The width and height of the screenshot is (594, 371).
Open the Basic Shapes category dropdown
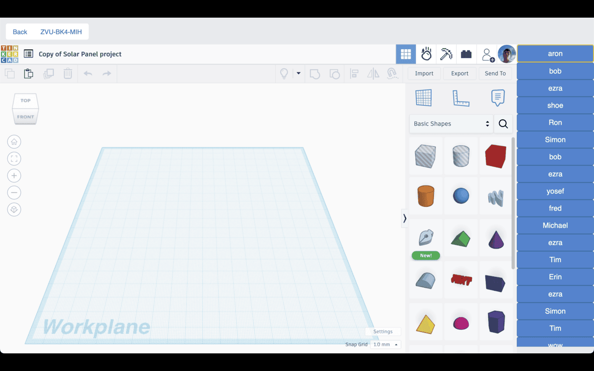pyautogui.click(x=450, y=124)
